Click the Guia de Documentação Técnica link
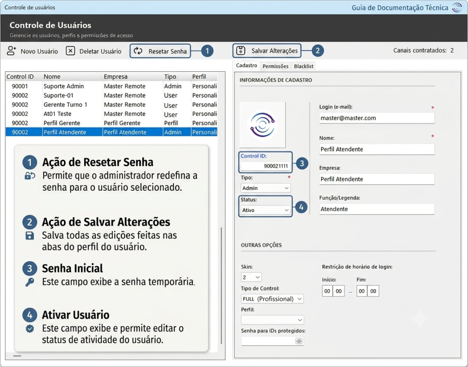The image size is (468, 367). point(400,8)
